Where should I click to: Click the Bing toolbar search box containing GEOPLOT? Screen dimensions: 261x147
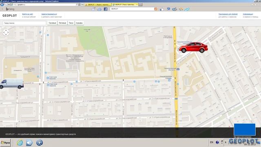[x=132, y=9]
